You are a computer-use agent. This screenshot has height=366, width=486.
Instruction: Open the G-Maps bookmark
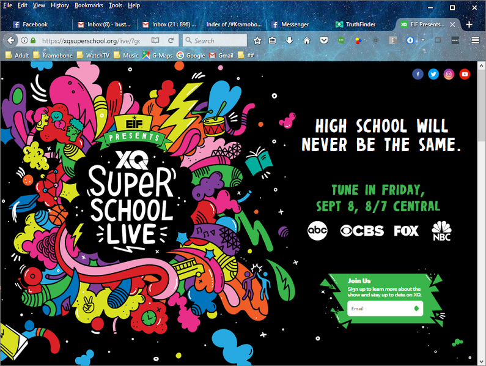(158, 55)
